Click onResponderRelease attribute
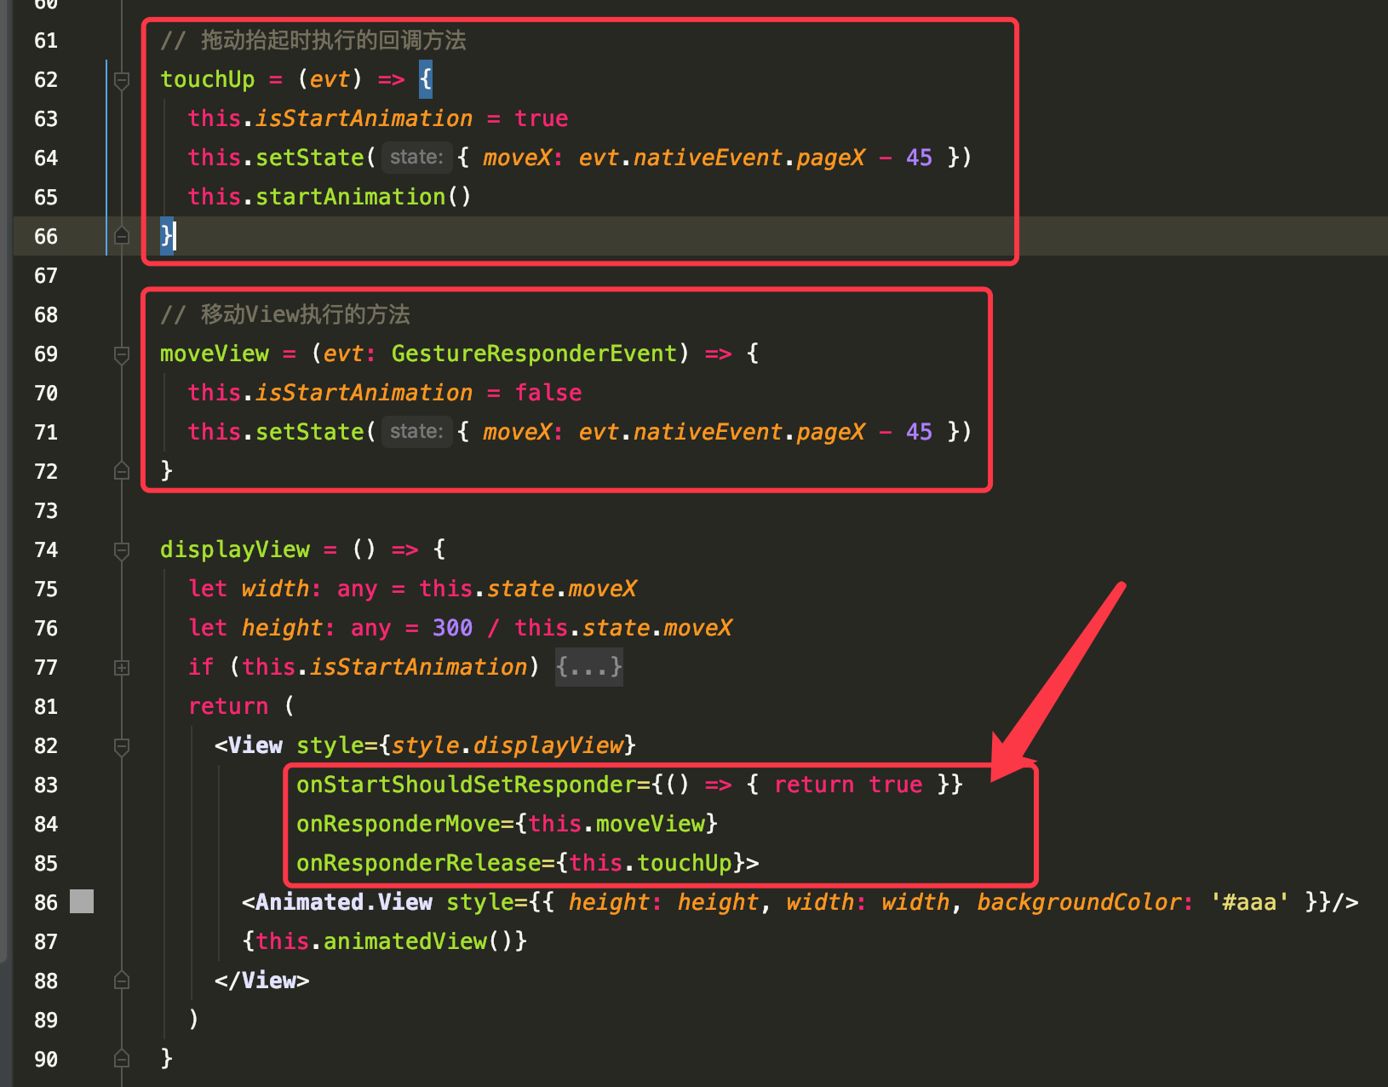This screenshot has width=1388, height=1087. (x=418, y=863)
